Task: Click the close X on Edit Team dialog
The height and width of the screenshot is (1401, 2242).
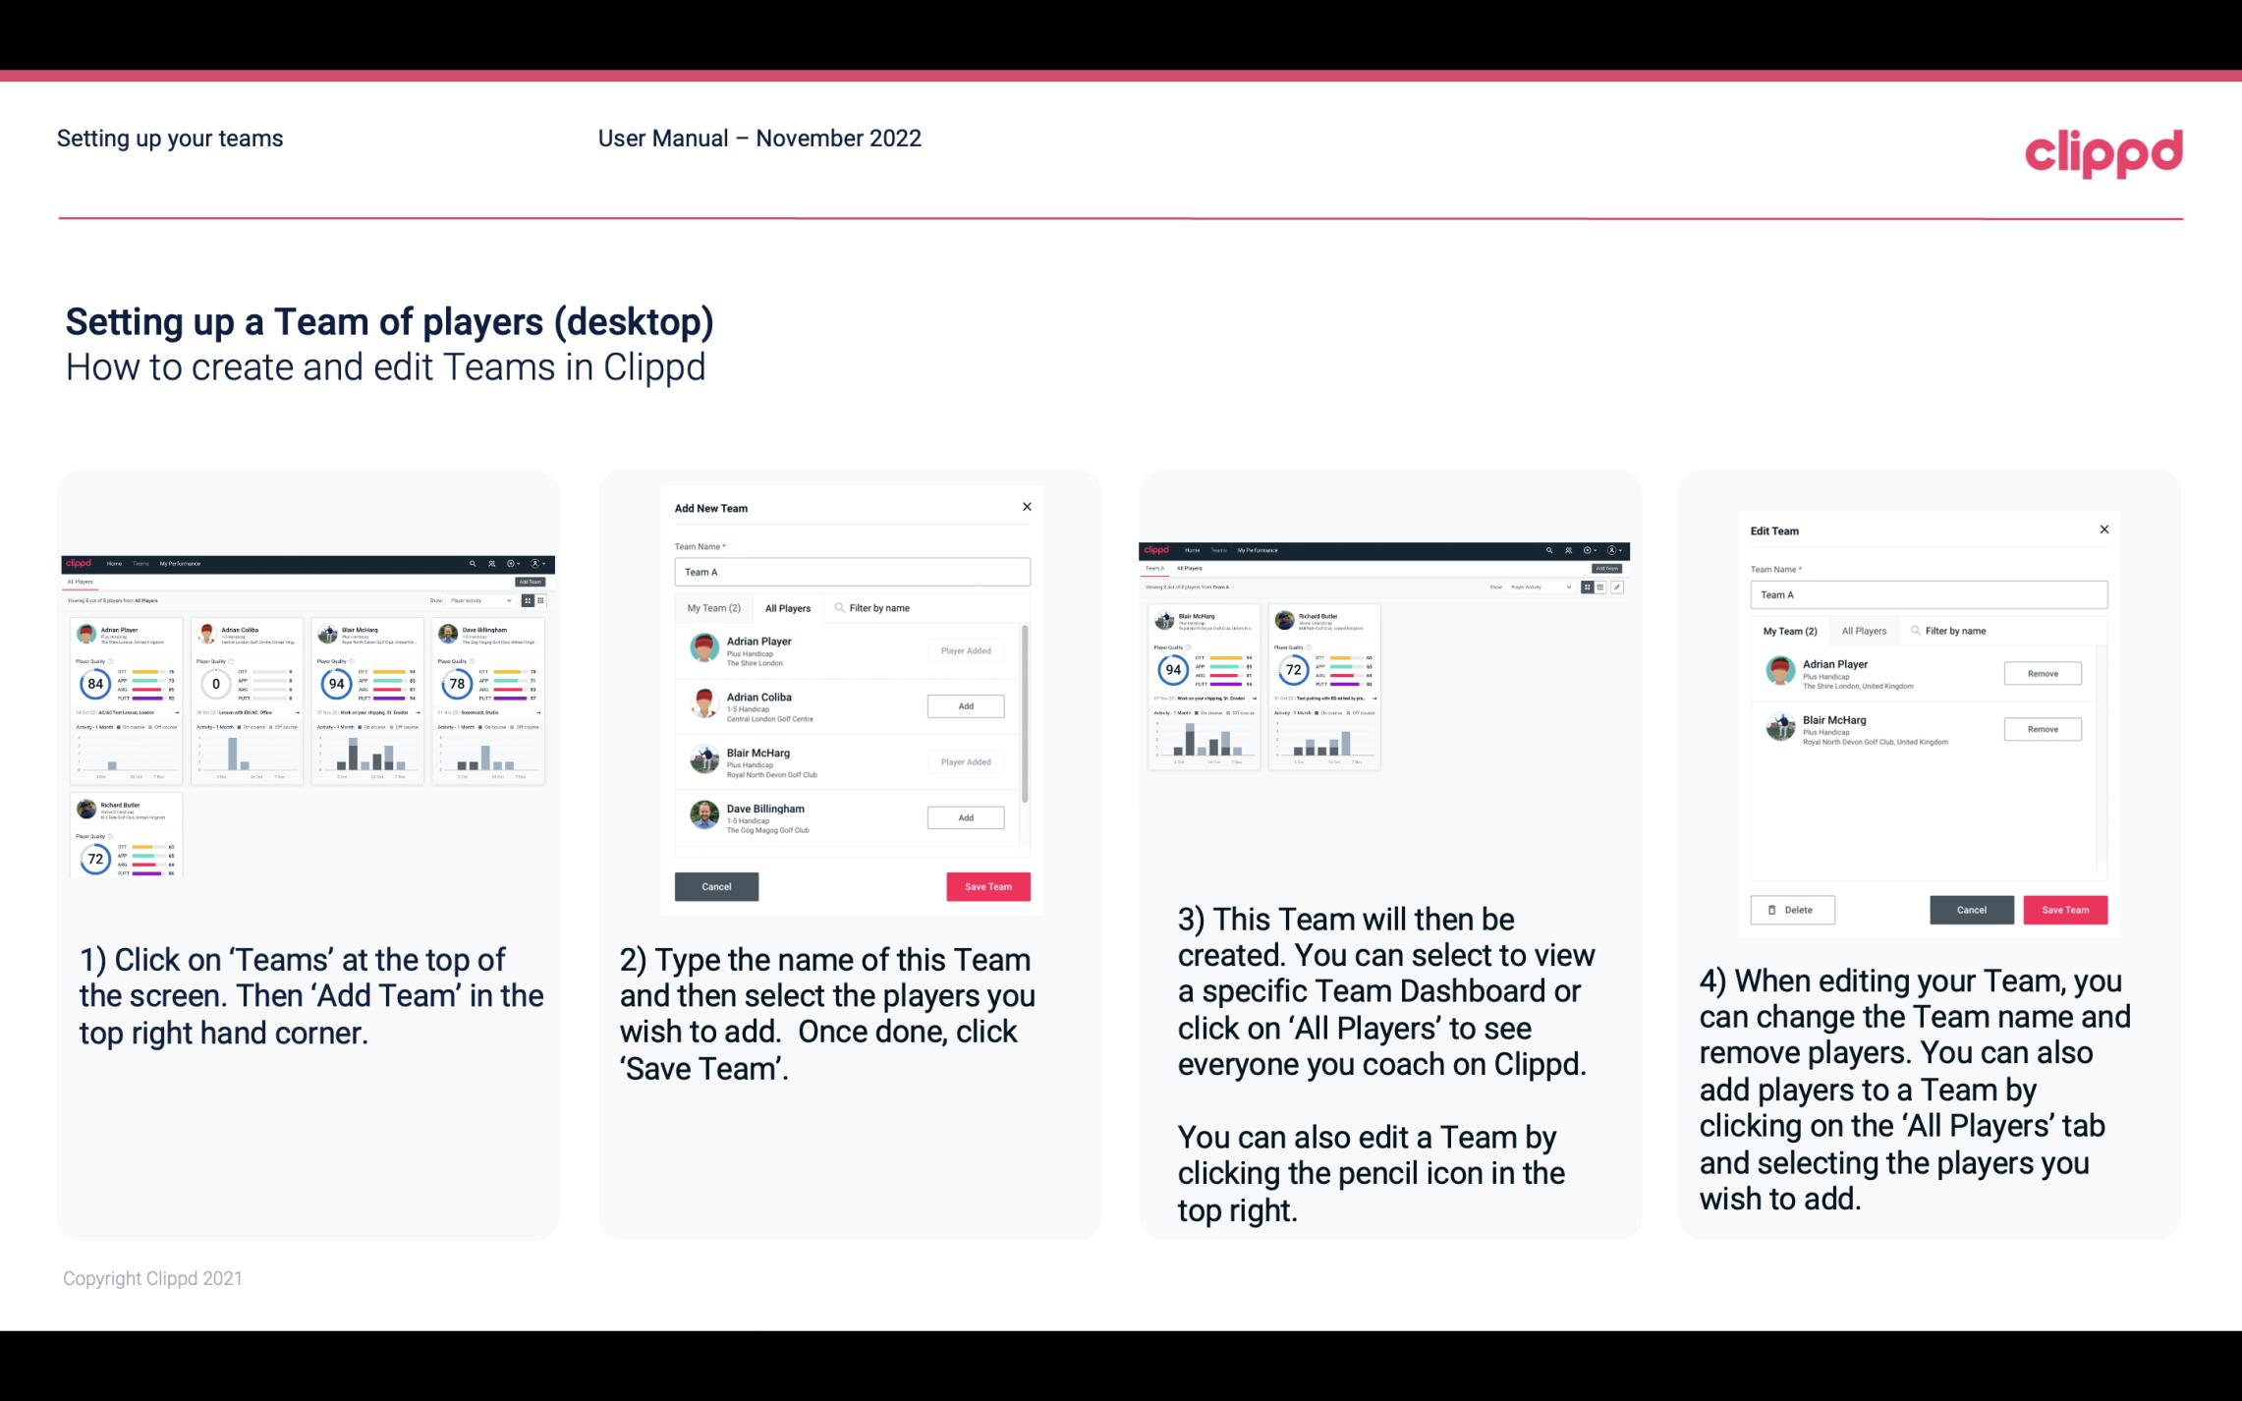Action: coord(2103,530)
